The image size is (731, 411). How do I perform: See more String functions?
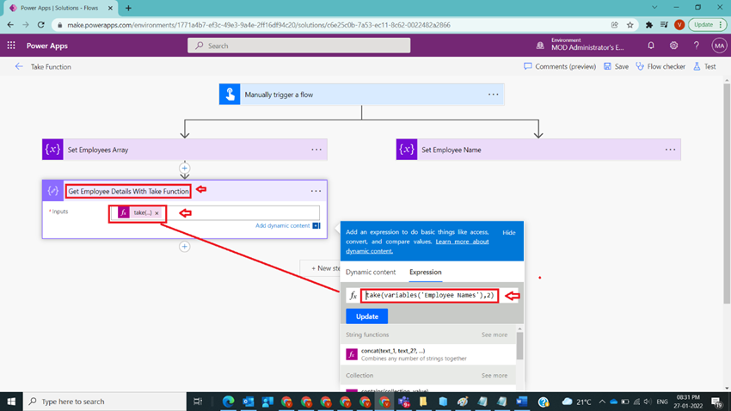point(494,334)
